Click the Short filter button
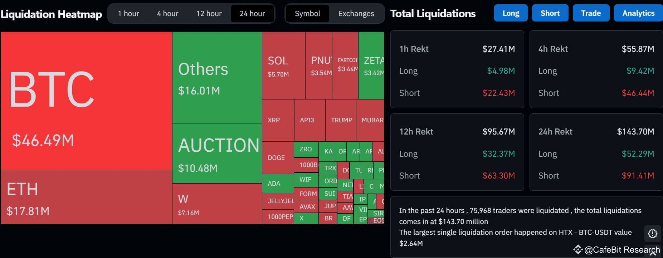The image size is (663, 258). tap(550, 13)
